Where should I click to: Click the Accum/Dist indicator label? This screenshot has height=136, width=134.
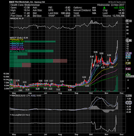coord(20,115)
